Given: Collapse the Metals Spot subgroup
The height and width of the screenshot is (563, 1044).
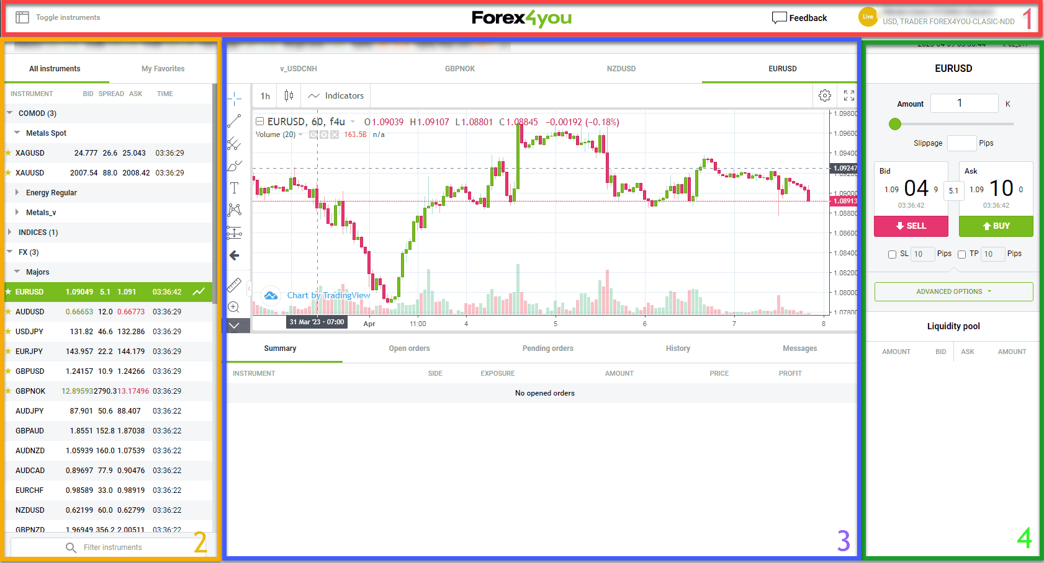Looking at the screenshot, I should pos(17,133).
